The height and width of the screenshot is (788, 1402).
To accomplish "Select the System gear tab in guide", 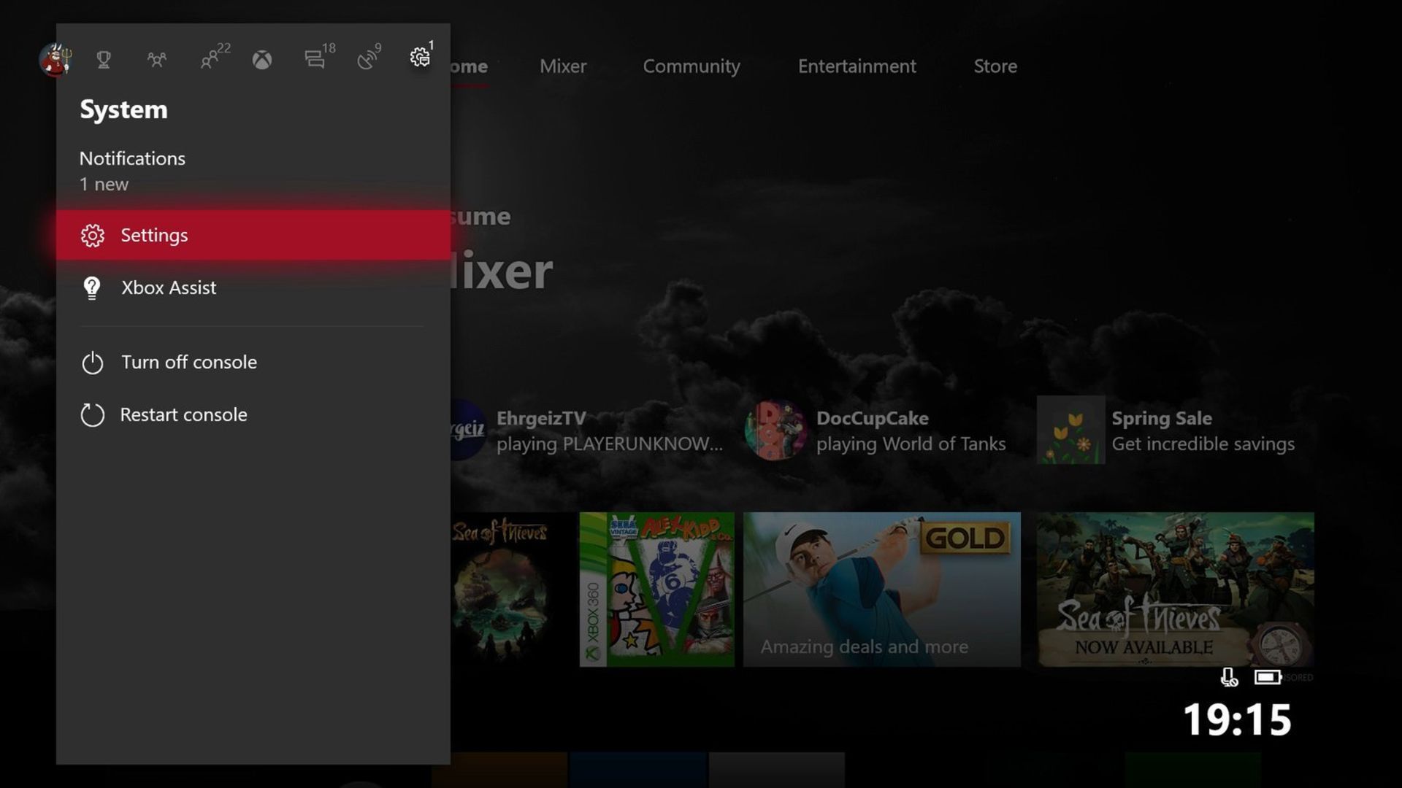I will pyautogui.click(x=421, y=55).
